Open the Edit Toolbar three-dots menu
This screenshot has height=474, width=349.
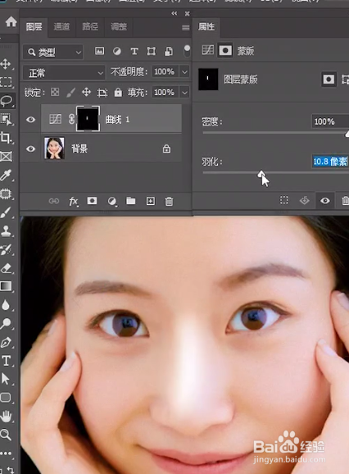(x=6, y=453)
